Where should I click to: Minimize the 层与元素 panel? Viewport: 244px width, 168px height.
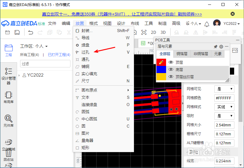[227, 46]
